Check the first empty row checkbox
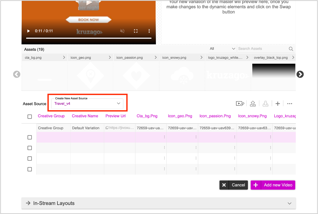 coord(30,137)
